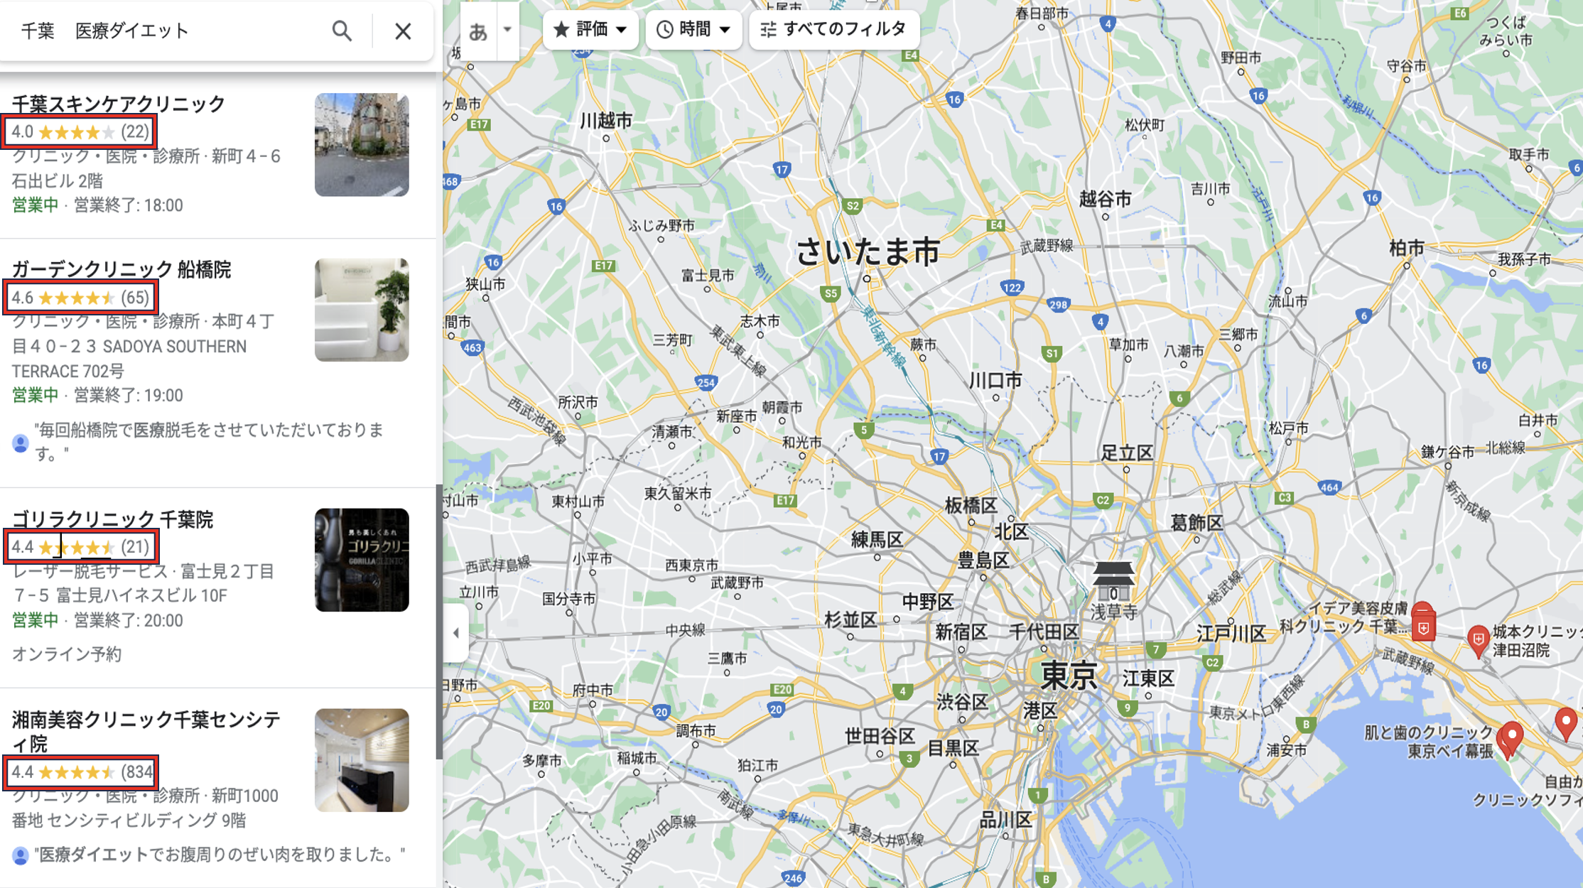Click the 江戸川区 label on map
This screenshot has width=1583, height=888.
click(1231, 633)
